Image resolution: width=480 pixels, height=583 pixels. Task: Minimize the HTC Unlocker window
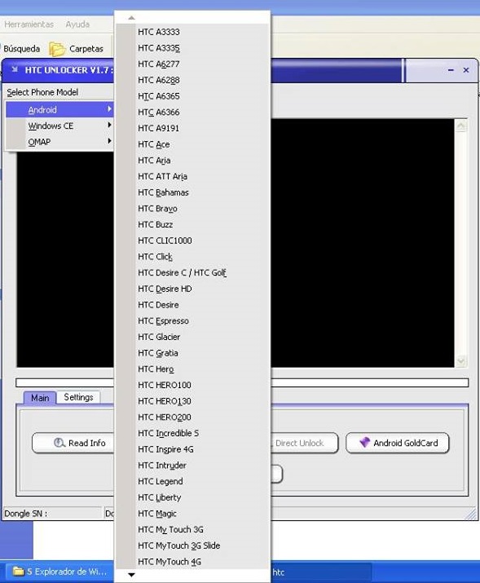click(x=451, y=70)
